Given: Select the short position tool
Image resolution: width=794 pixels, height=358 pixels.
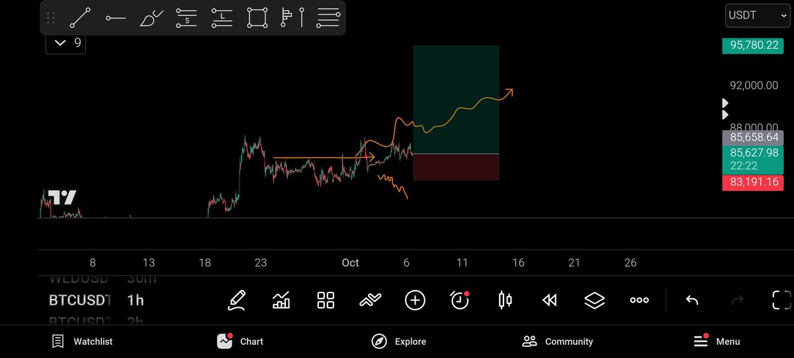Looking at the screenshot, I should [x=187, y=17].
